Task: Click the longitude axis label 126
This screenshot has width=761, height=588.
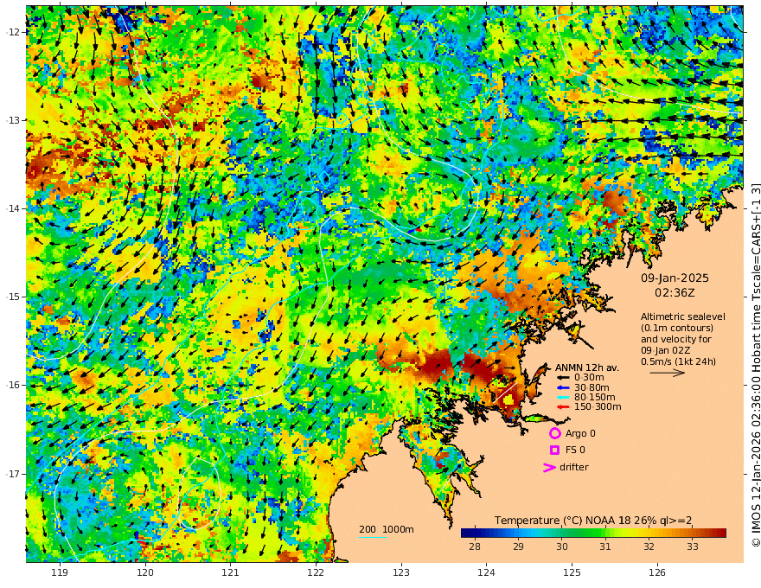Action: 657,573
